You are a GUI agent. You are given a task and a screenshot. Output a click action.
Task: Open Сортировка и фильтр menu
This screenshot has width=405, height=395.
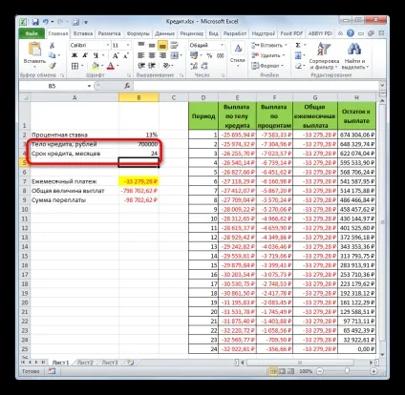[x=324, y=55]
